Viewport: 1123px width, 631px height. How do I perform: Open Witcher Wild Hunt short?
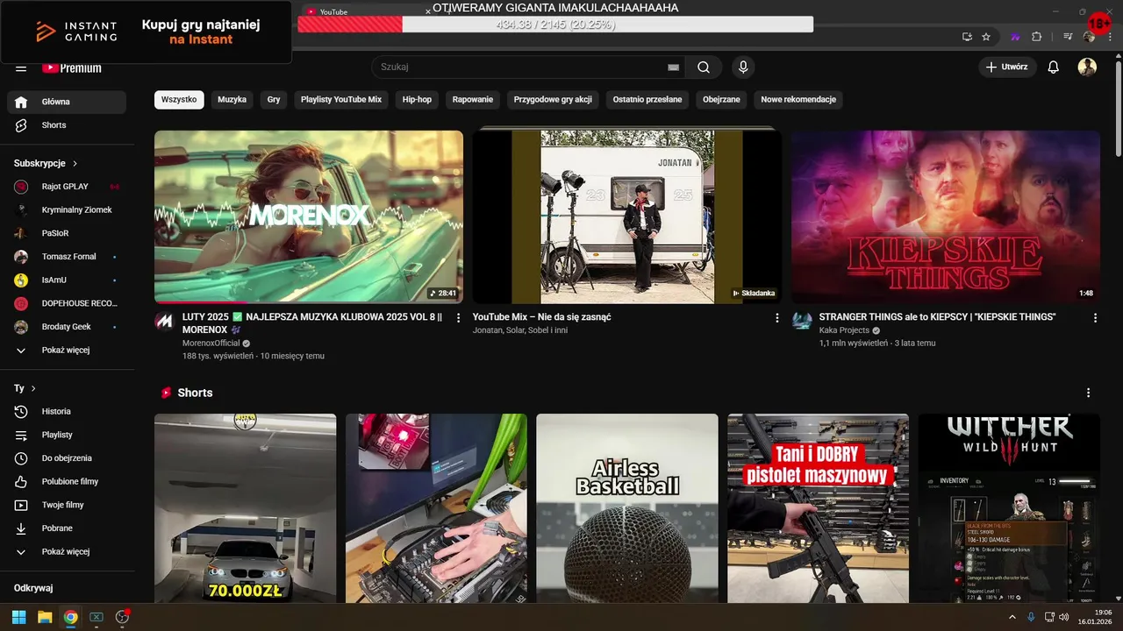click(x=1009, y=508)
